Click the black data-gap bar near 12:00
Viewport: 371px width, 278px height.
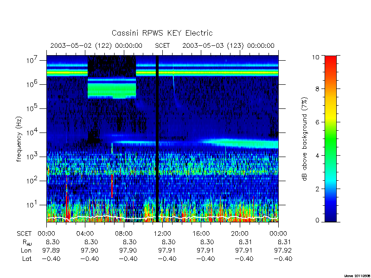pyautogui.click(x=157, y=139)
